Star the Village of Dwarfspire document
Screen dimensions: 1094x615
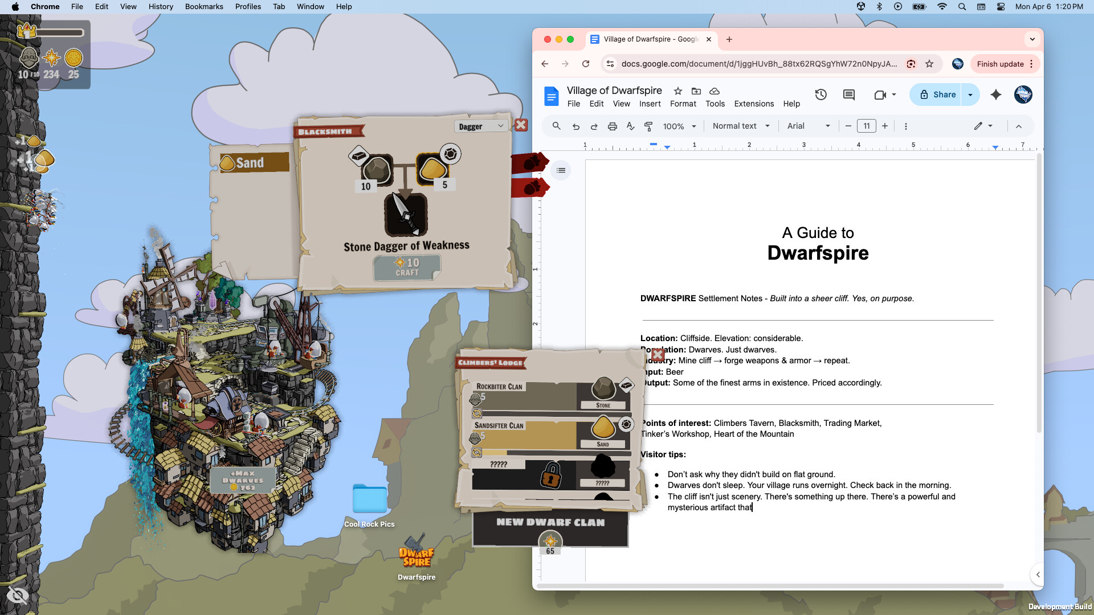coord(677,91)
